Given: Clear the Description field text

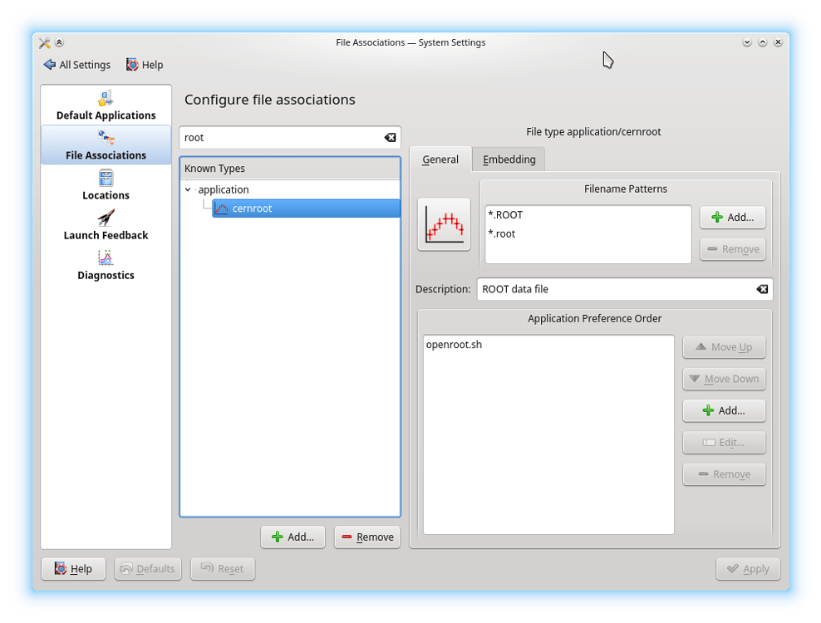Looking at the screenshot, I should [762, 289].
